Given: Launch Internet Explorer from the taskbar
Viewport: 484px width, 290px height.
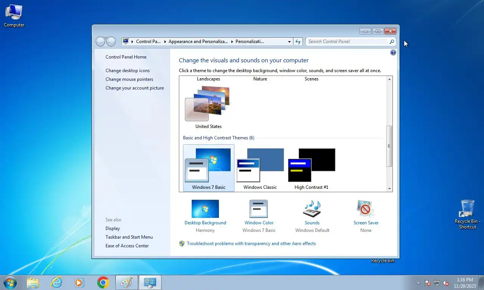Looking at the screenshot, I should (56, 282).
